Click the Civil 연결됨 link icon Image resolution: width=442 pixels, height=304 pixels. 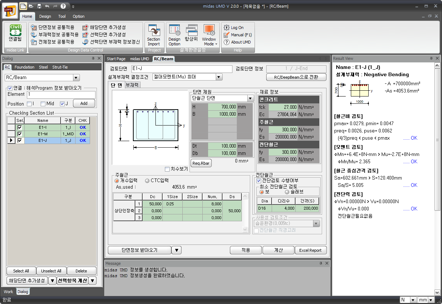click(x=15, y=33)
